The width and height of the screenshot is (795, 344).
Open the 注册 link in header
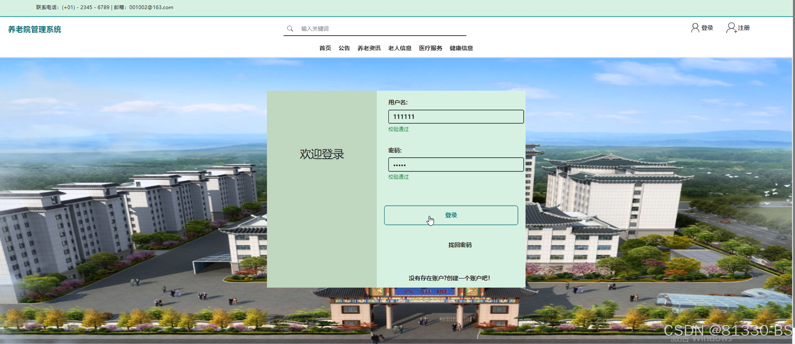pos(744,28)
